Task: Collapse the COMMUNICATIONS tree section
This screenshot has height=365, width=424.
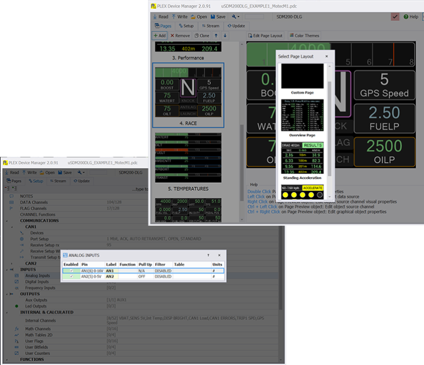Action: tap(6, 220)
